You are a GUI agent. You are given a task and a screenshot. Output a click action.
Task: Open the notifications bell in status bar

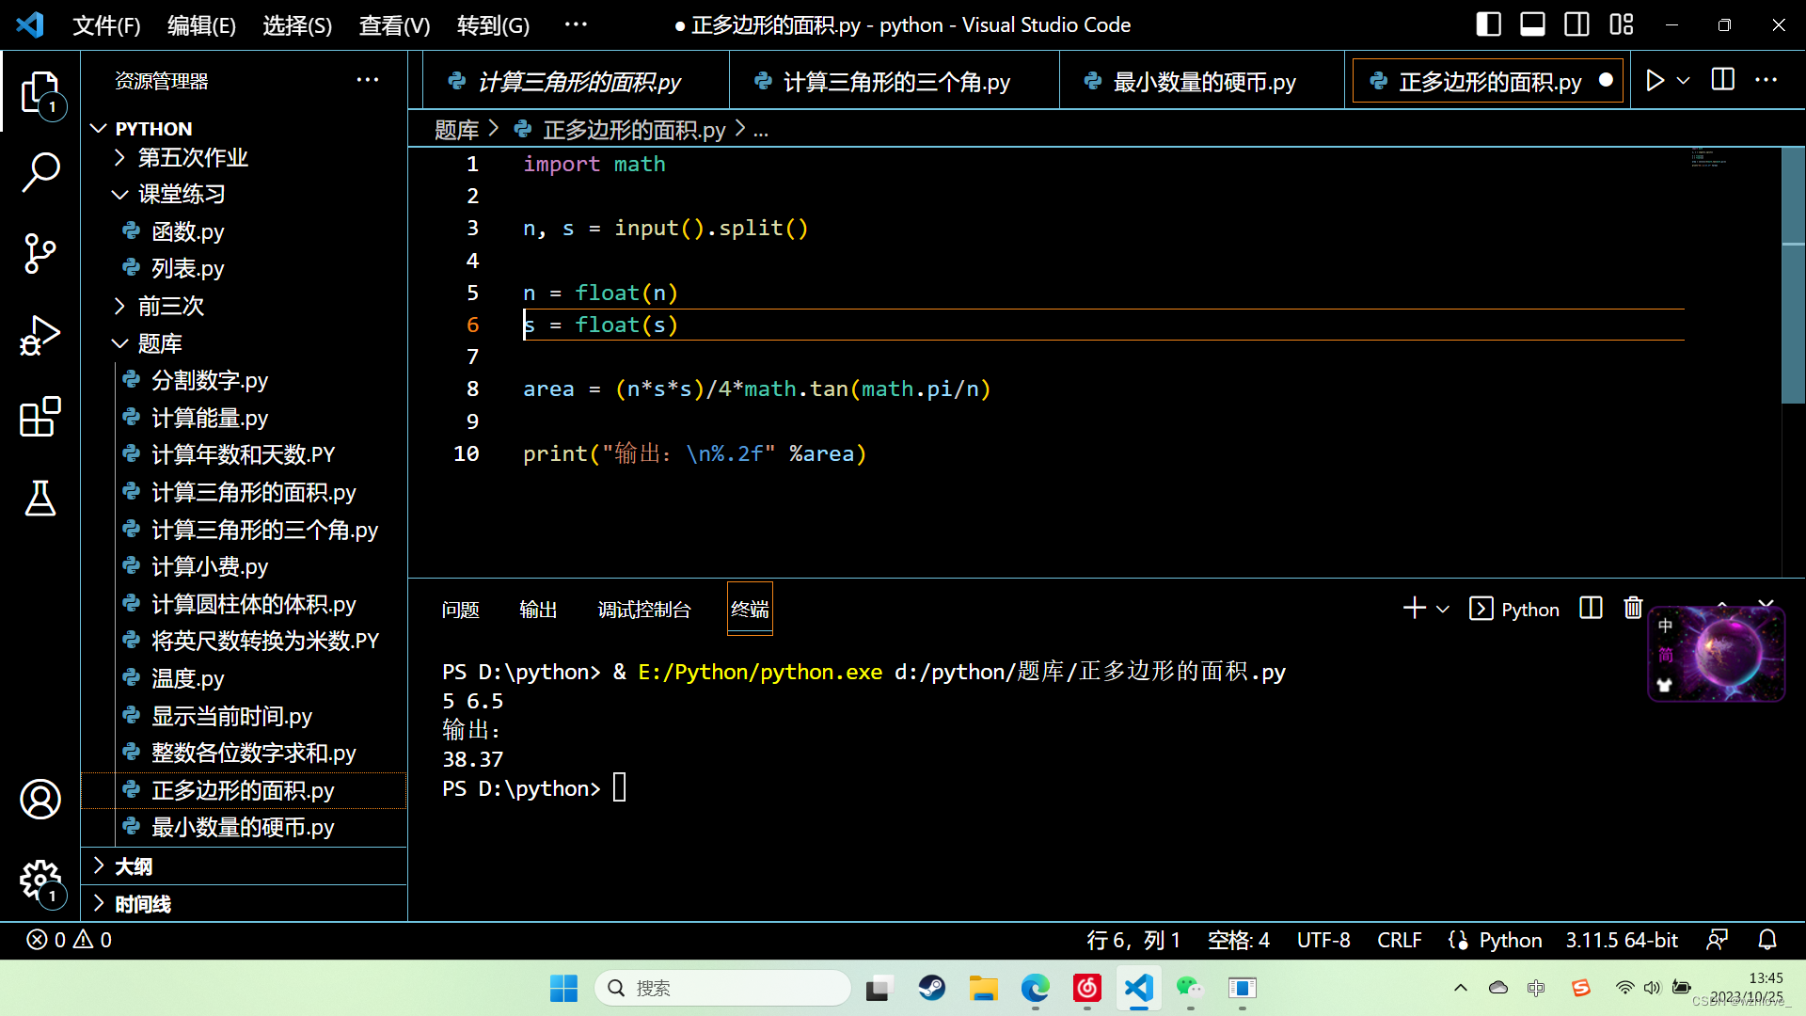point(1767,940)
